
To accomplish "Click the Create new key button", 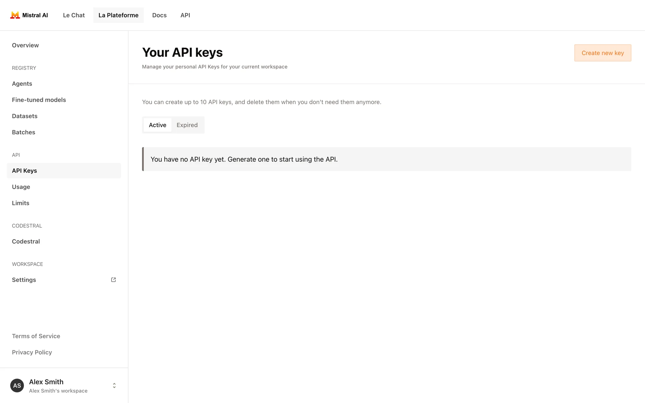I will (x=603, y=53).
